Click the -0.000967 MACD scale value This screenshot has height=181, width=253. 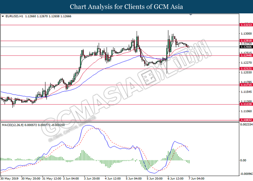coord(246,174)
